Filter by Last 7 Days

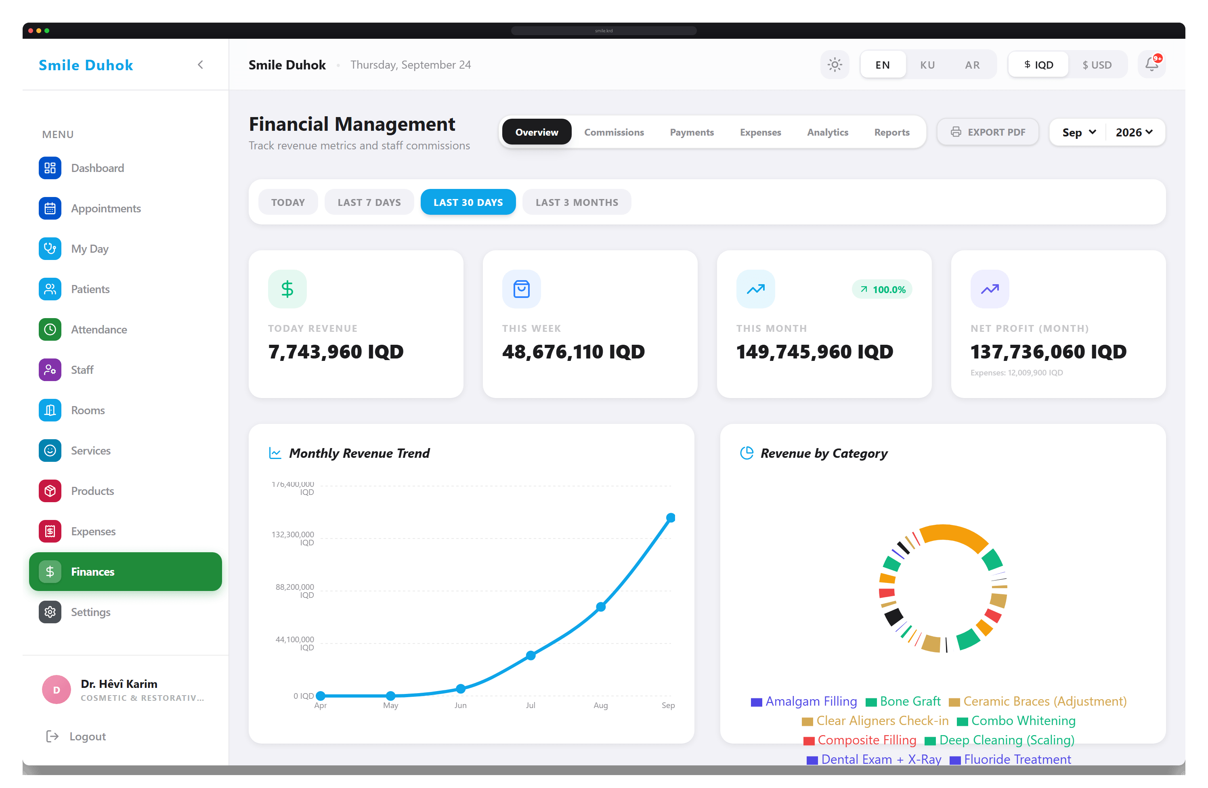[x=369, y=202]
